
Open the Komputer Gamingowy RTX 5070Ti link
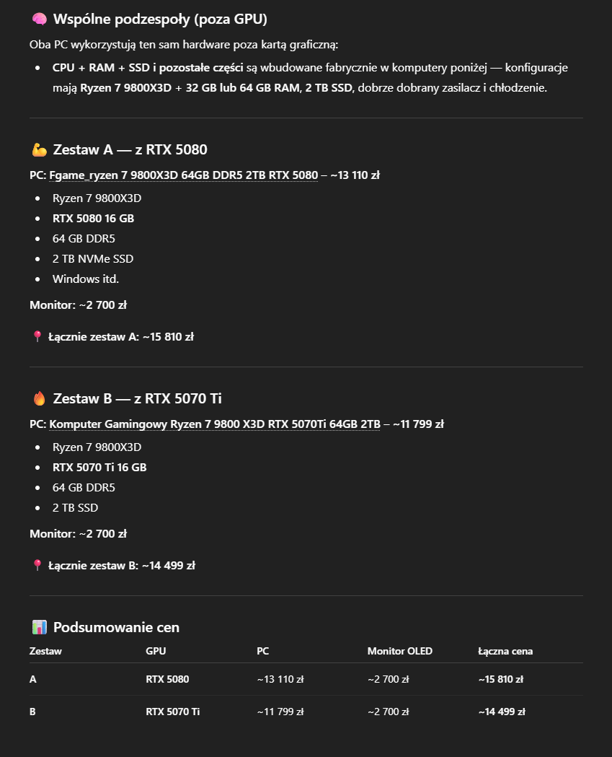[214, 424]
